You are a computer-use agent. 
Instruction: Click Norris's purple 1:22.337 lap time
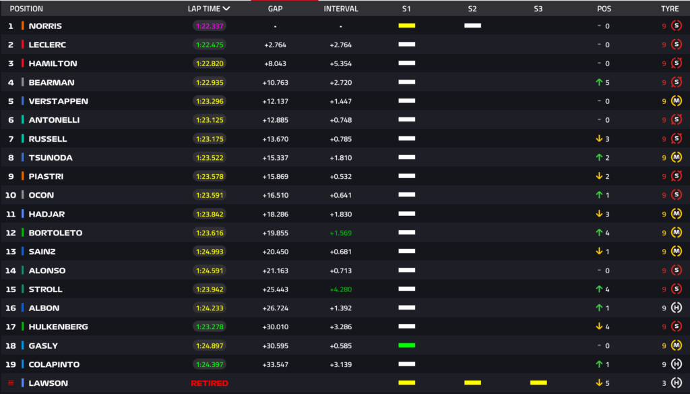(x=209, y=26)
